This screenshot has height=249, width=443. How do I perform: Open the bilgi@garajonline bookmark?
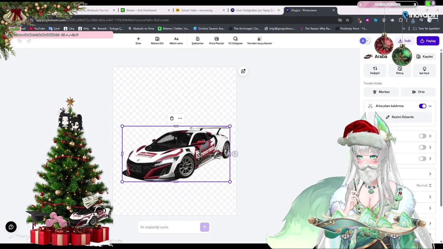[x=280, y=29]
